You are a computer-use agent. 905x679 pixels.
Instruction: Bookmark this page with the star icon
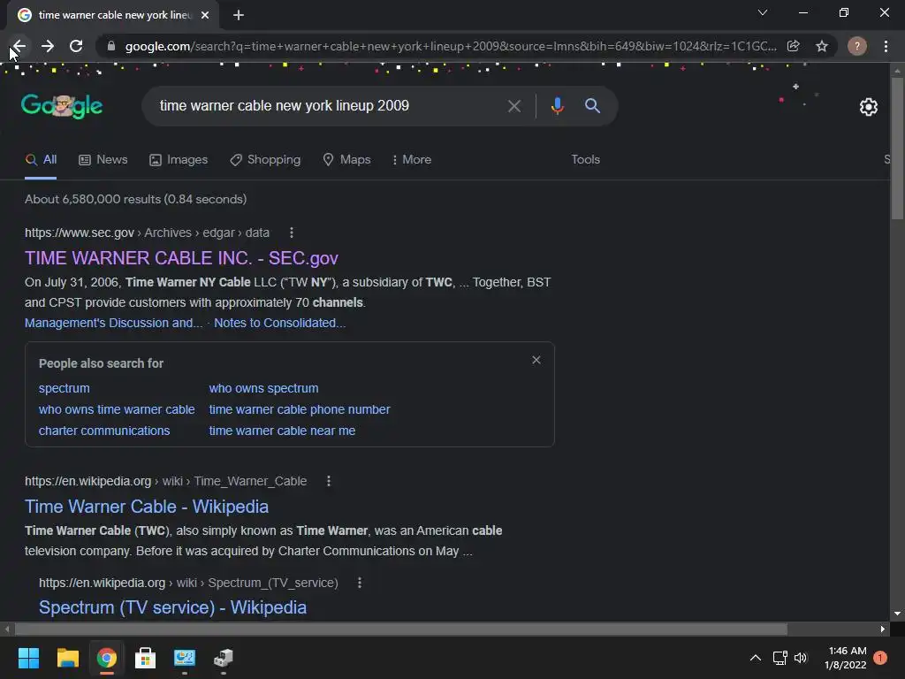click(x=822, y=46)
